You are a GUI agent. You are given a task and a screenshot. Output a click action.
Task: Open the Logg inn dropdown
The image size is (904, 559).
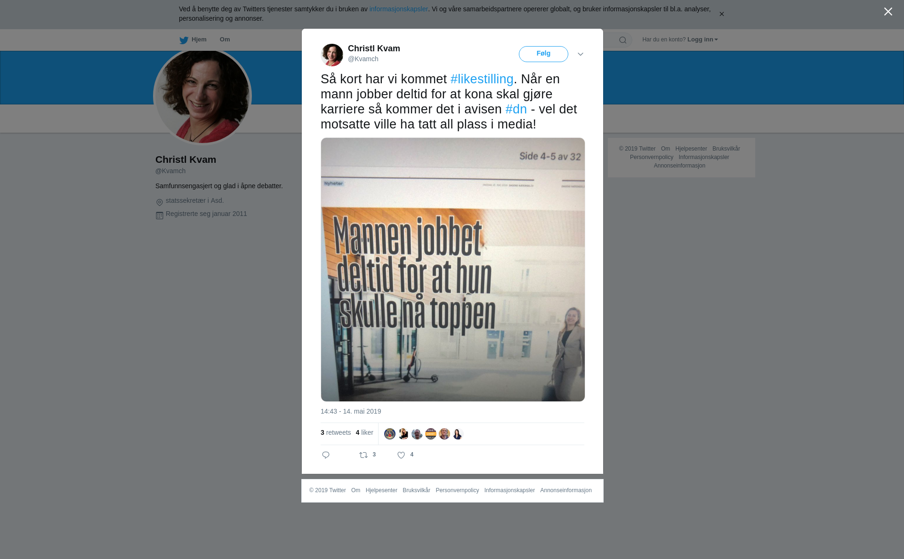[x=702, y=40]
